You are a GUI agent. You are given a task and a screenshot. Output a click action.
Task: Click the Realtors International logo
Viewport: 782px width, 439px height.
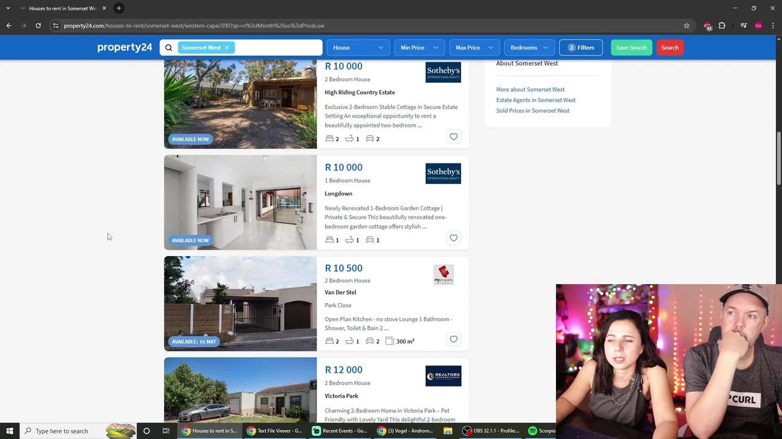pos(443,376)
